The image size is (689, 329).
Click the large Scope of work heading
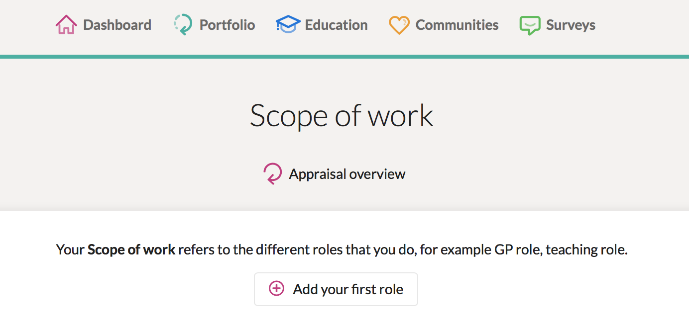pyautogui.click(x=342, y=115)
